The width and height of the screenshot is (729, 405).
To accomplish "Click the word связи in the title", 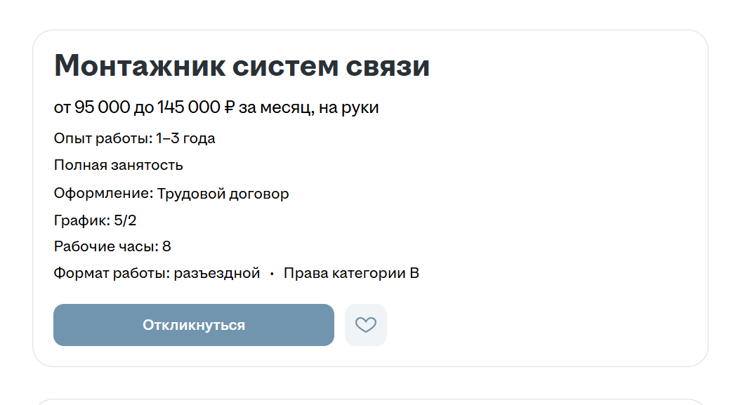I will (388, 67).
